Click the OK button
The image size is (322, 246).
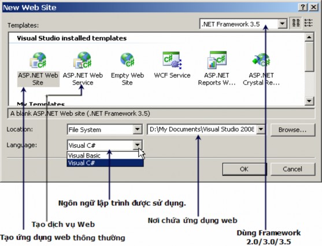[x=245, y=169]
